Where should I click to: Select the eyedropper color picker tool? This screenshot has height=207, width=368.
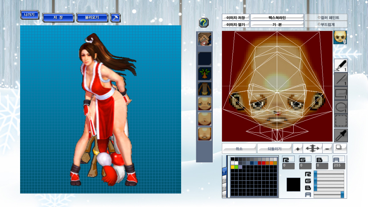tap(341, 135)
